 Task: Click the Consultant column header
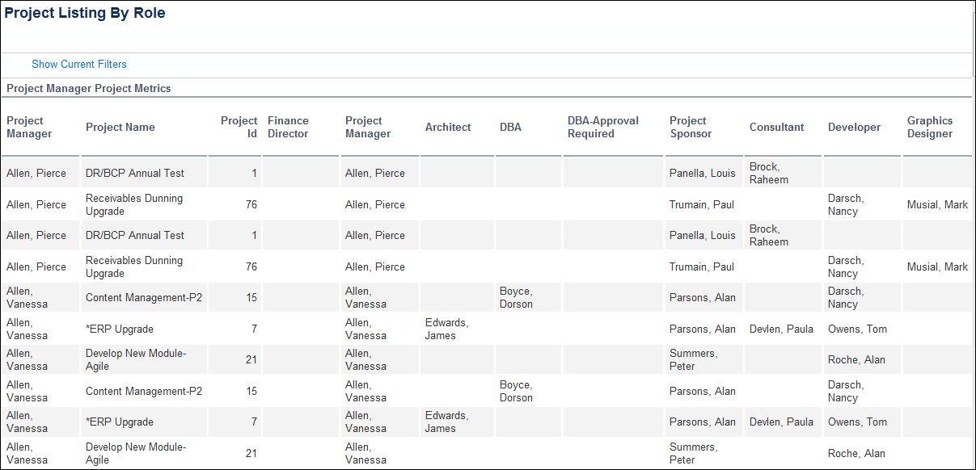pyautogui.click(x=776, y=128)
